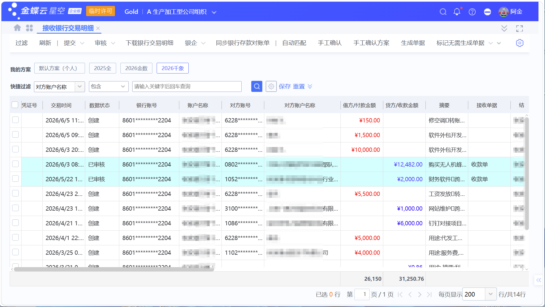This screenshot has width=545, height=307.
Task: Go to next page arrow
Action: (420, 294)
